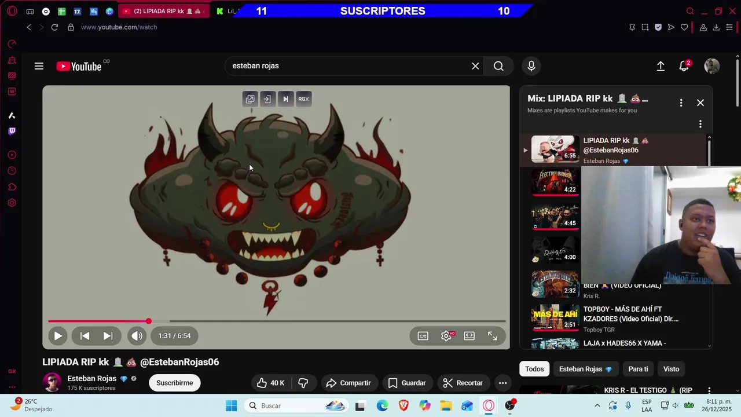Go to YouTube home via the logo
This screenshot has width=741, height=417.
click(79, 66)
